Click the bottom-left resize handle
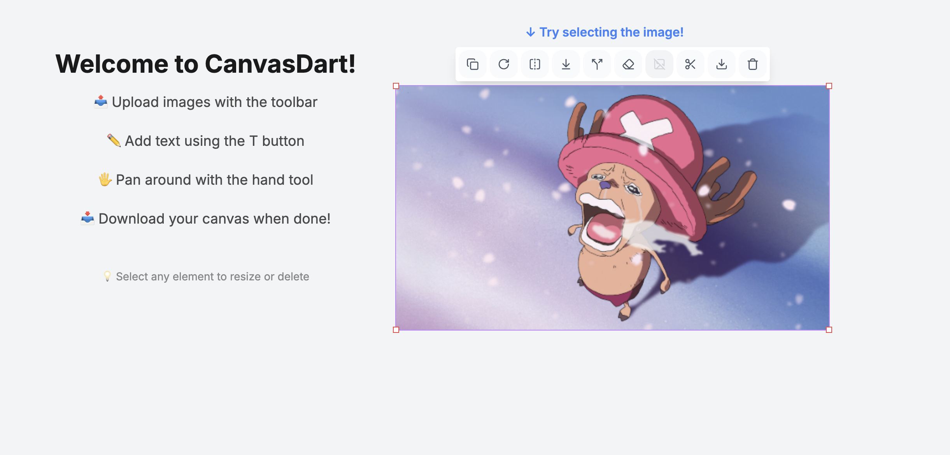The image size is (950, 455). pyautogui.click(x=395, y=330)
